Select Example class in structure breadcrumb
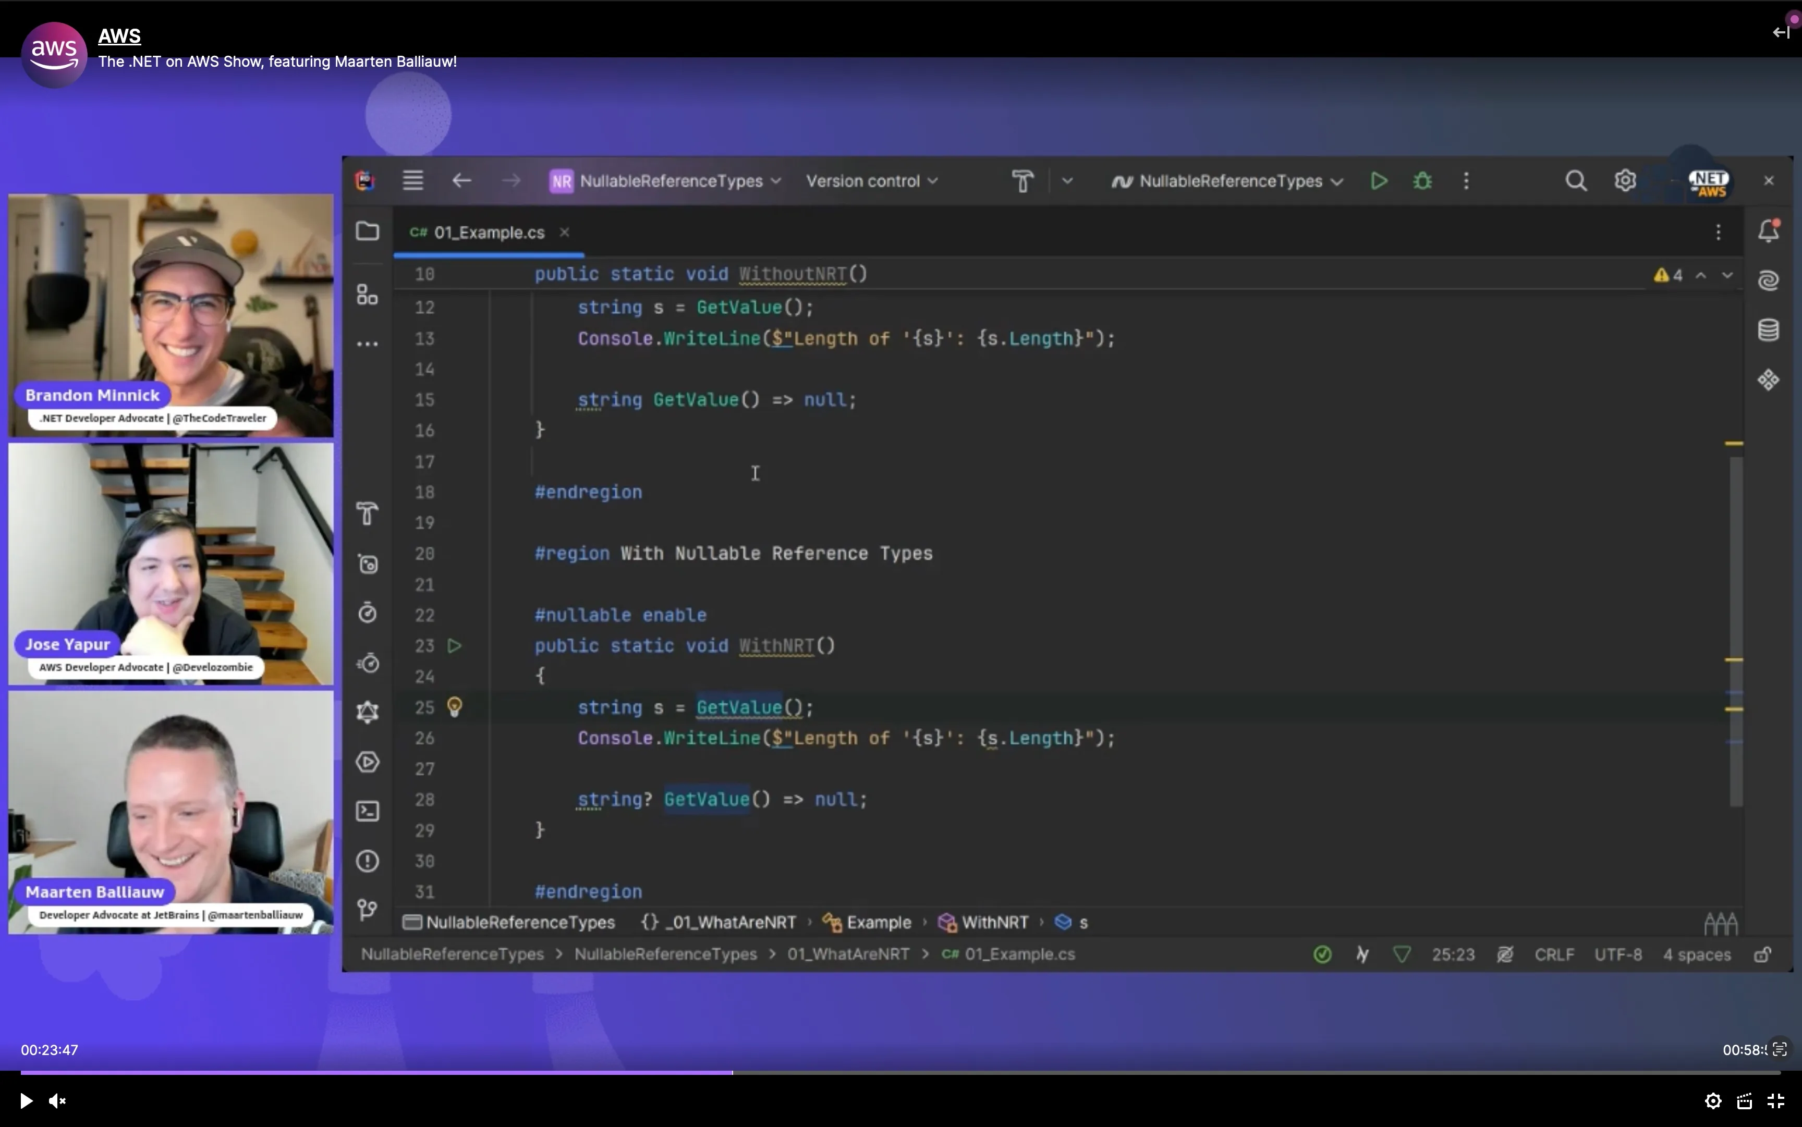The height and width of the screenshot is (1127, 1802). (867, 922)
